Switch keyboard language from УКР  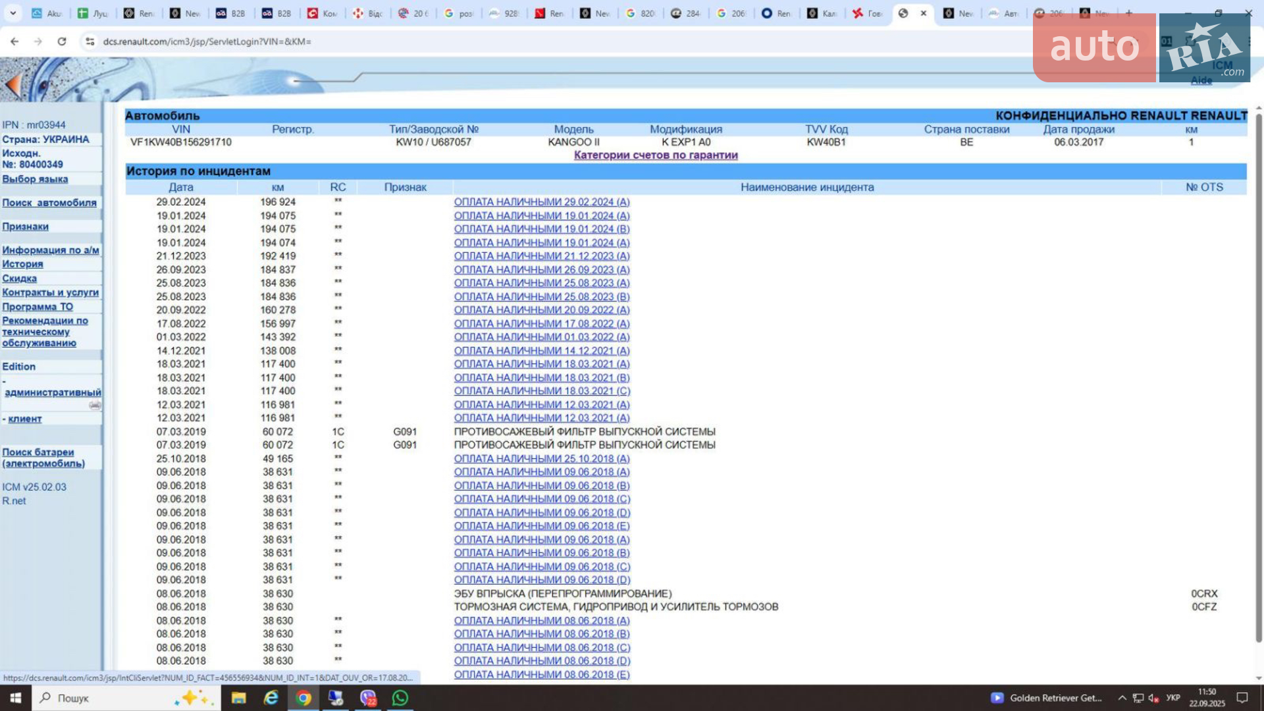(1173, 698)
